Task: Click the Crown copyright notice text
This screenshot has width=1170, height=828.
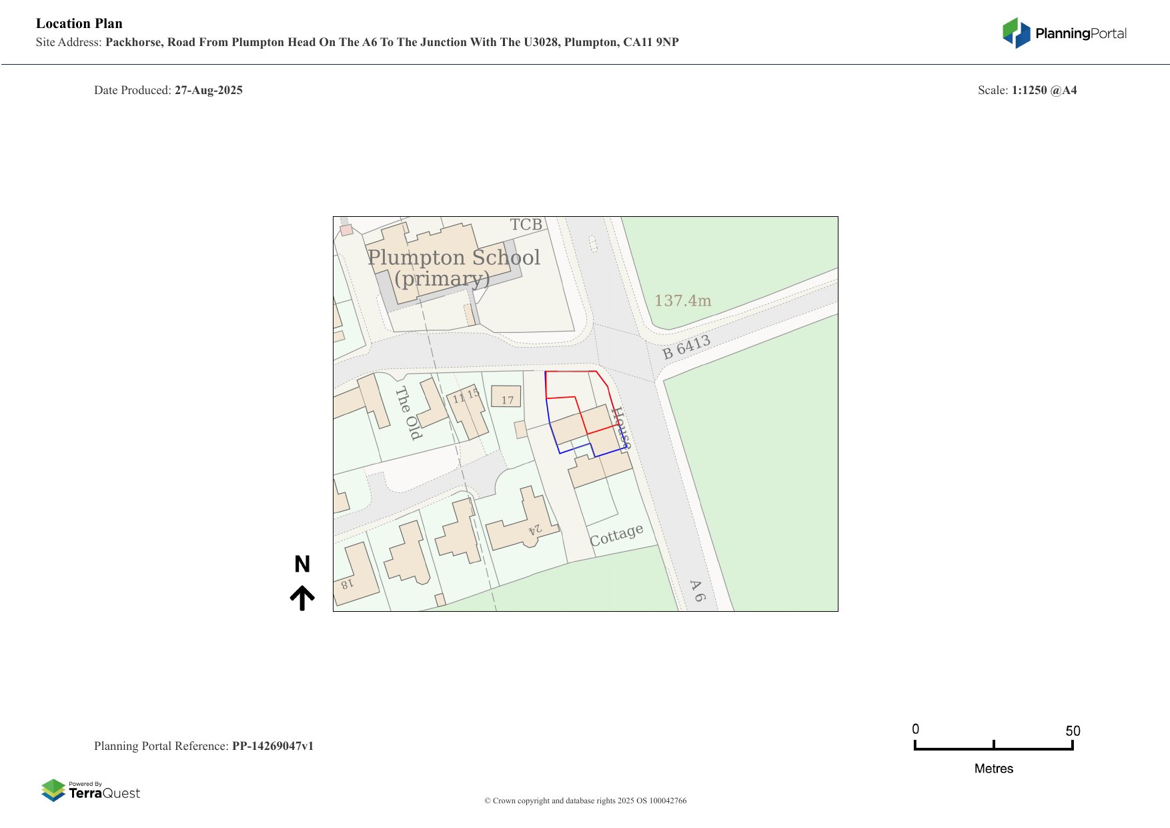Action: pyautogui.click(x=585, y=801)
